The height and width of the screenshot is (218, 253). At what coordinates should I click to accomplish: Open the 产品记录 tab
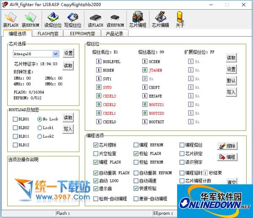[x=115, y=34]
